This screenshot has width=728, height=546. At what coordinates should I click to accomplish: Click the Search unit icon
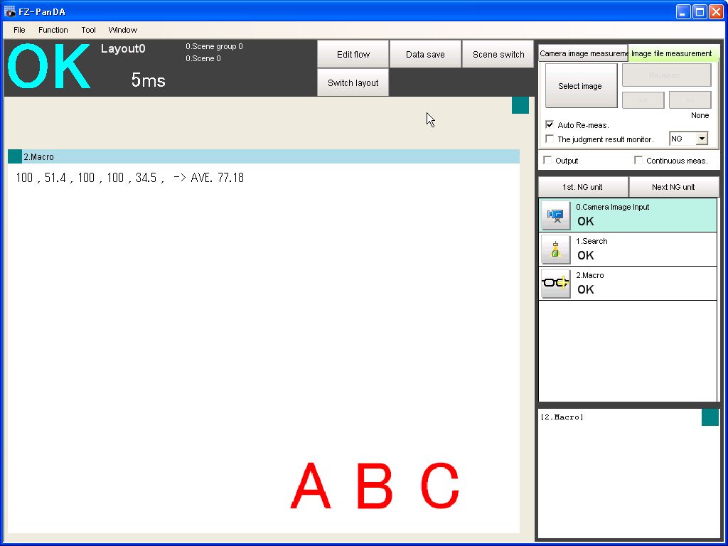click(556, 250)
